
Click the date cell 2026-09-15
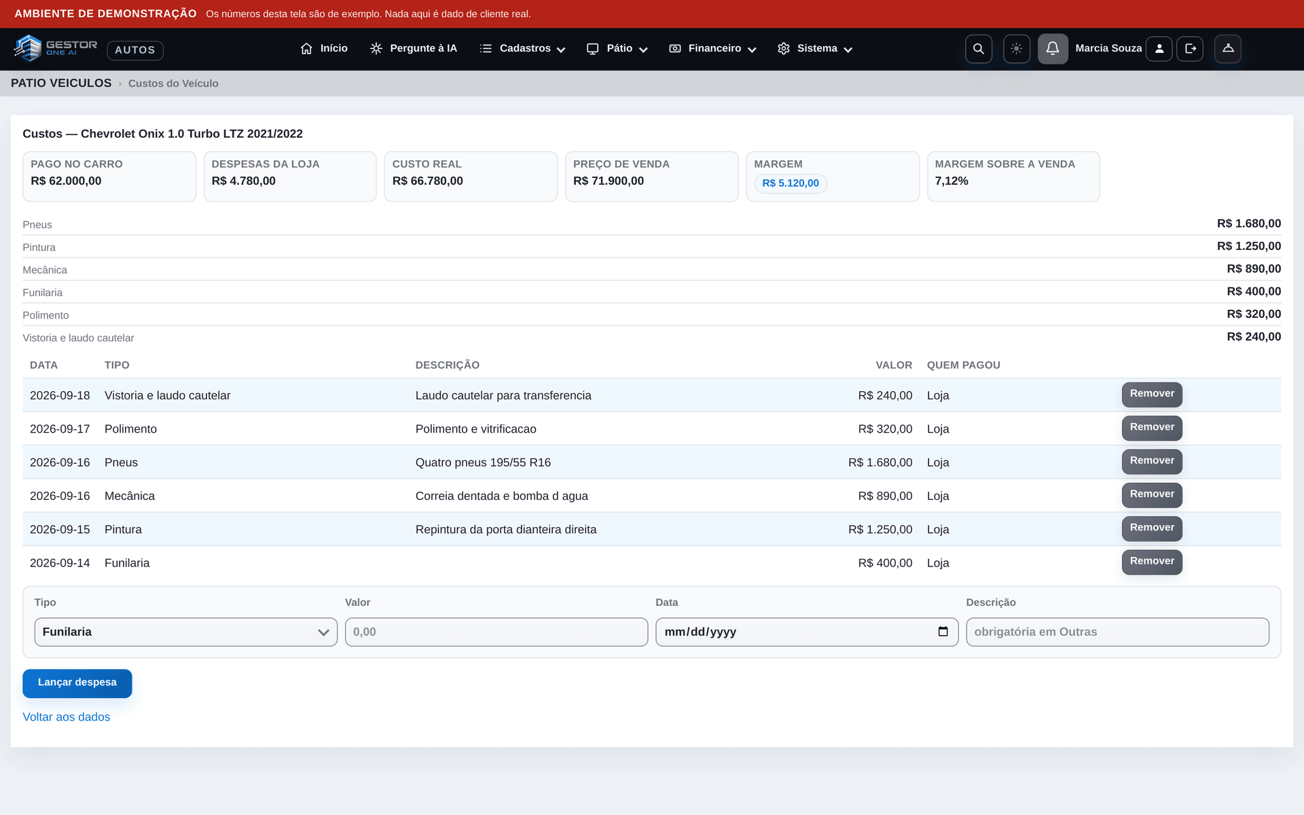60,529
